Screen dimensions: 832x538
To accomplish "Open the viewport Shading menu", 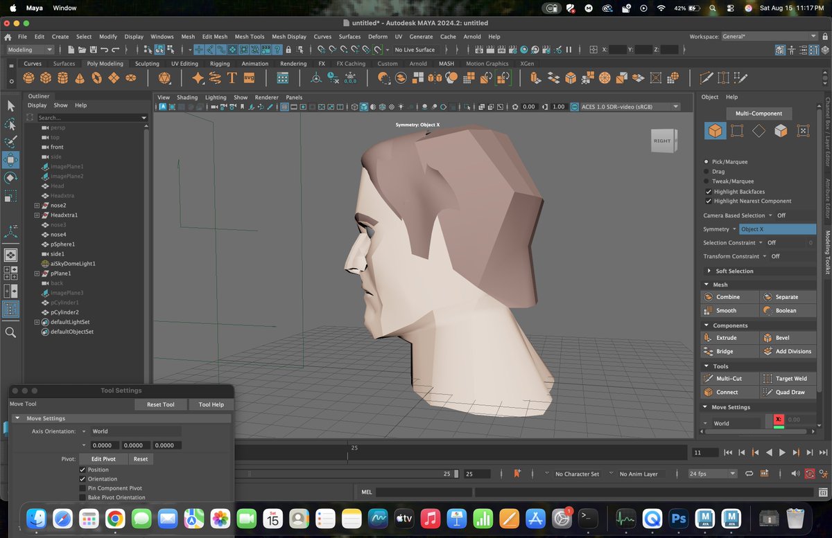I will click(187, 98).
